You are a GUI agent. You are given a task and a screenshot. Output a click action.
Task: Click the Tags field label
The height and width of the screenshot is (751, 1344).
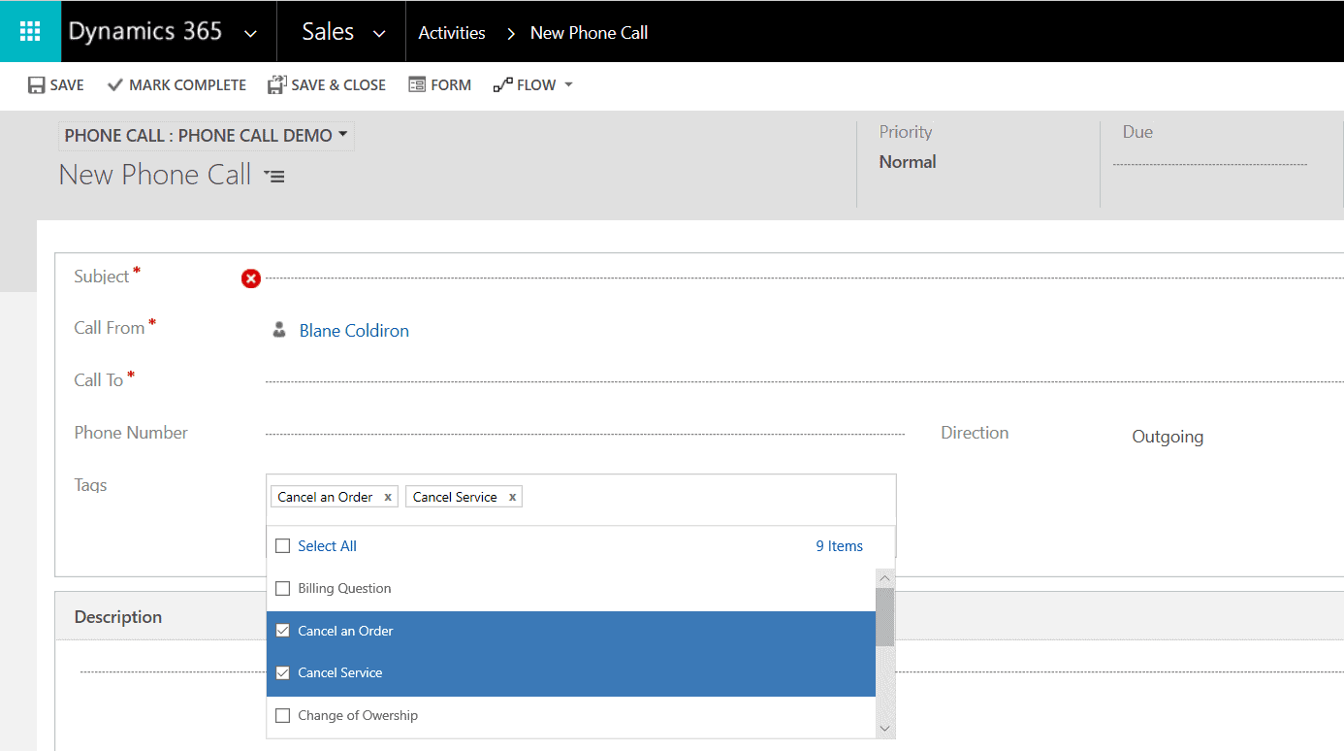(x=91, y=485)
